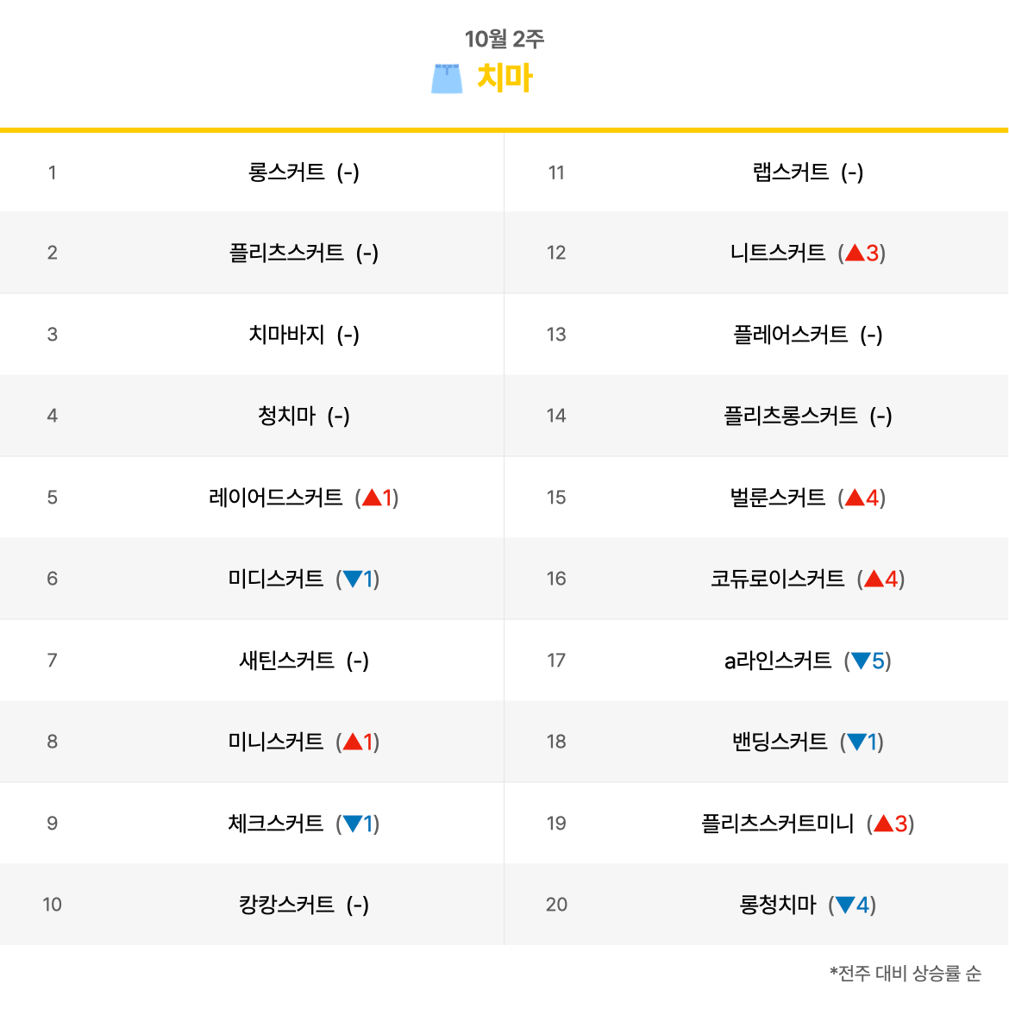The width and height of the screenshot is (1009, 1009).
Task: Click the 치마 category title
Action: 504,78
